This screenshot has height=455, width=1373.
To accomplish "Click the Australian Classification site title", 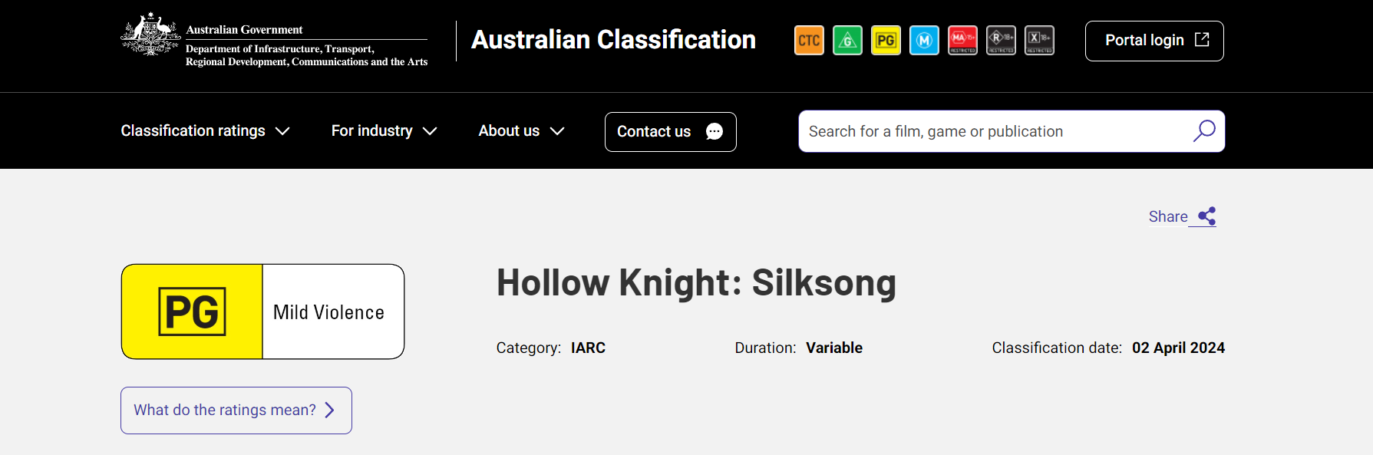I will pyautogui.click(x=613, y=40).
